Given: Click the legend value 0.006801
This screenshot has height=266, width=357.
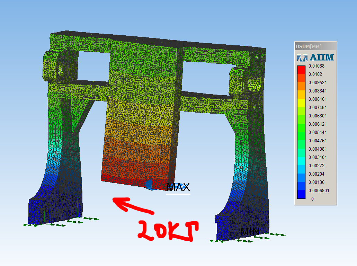Looking at the screenshot, I should pos(318,116).
